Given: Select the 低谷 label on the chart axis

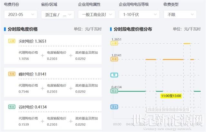Looking at the screenshot, I should [114, 91].
